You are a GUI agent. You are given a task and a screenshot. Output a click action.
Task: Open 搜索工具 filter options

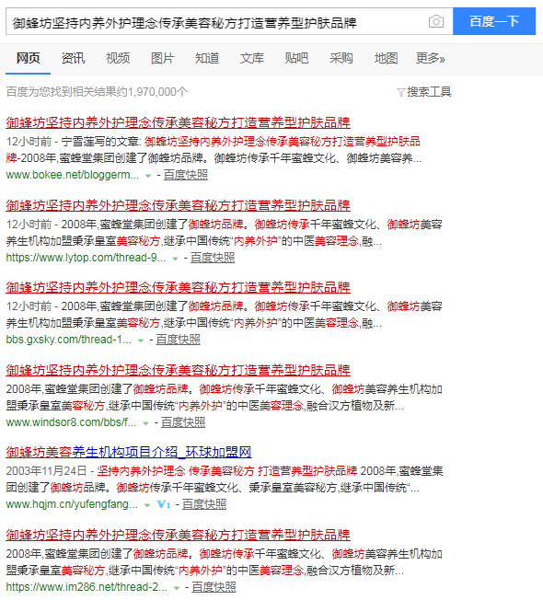click(429, 92)
